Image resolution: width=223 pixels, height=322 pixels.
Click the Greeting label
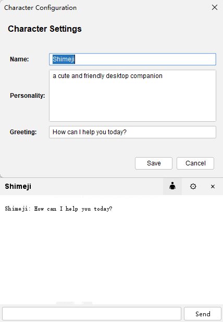click(23, 132)
